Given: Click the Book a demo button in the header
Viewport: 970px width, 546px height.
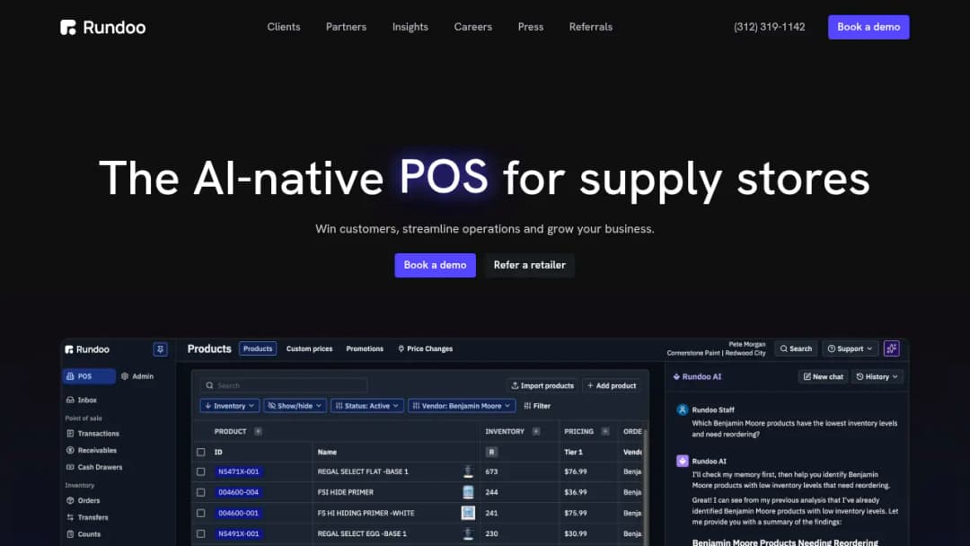Looking at the screenshot, I should [869, 27].
